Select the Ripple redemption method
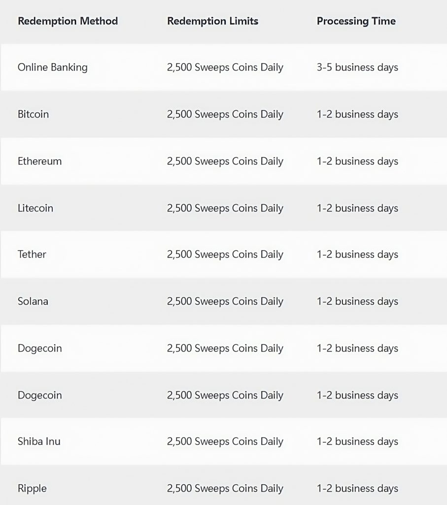 [32, 489]
